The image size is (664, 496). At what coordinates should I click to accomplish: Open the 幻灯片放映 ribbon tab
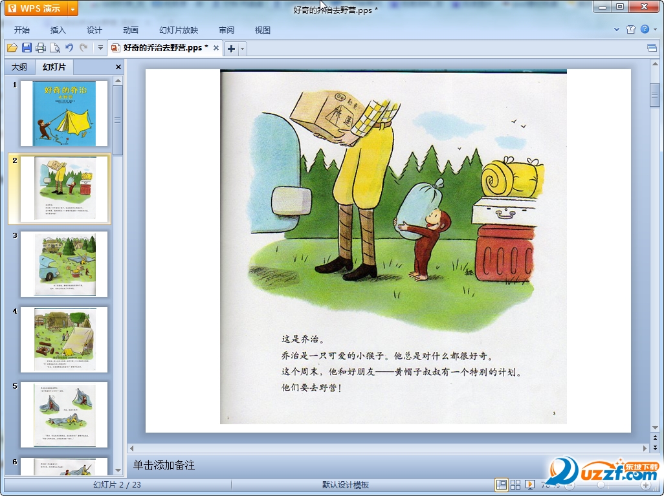point(179,30)
